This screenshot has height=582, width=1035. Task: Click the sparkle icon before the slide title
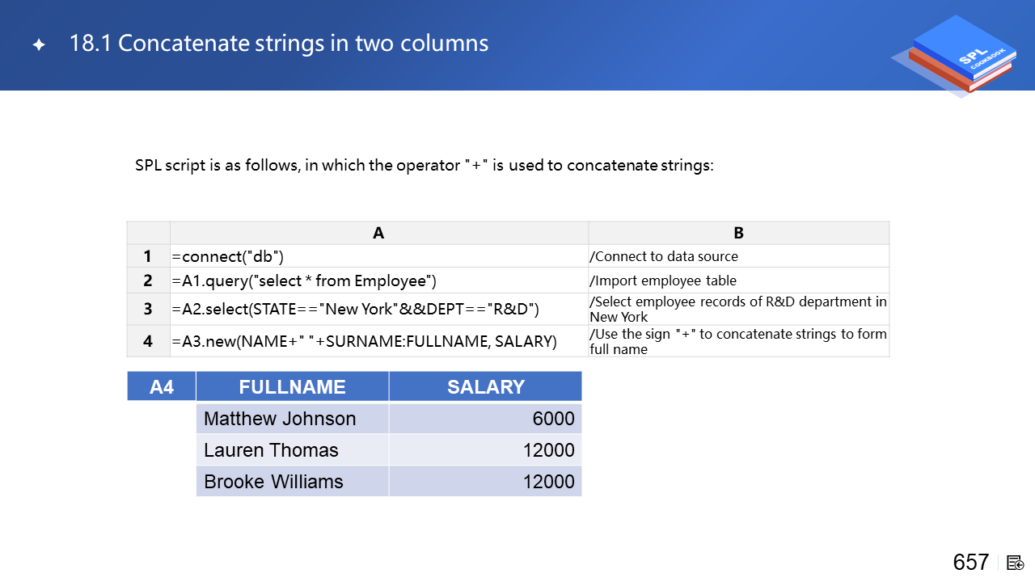(x=39, y=44)
